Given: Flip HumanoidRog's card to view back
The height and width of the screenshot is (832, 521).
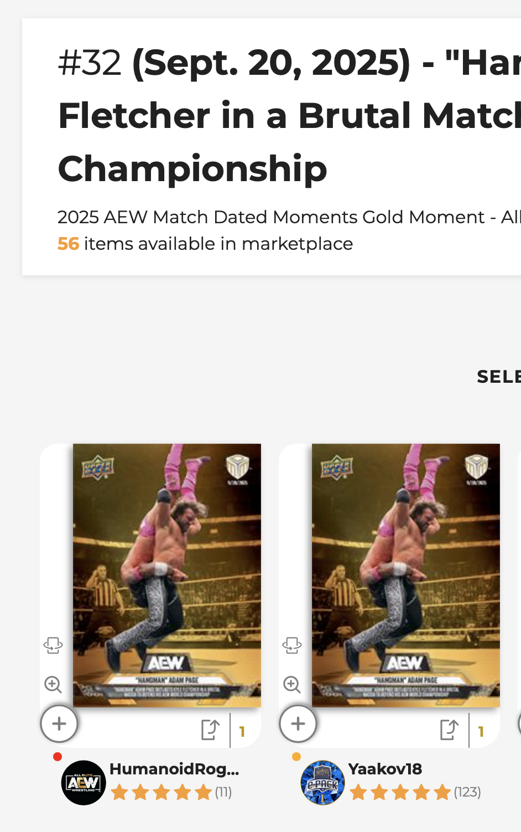Looking at the screenshot, I should (53, 645).
